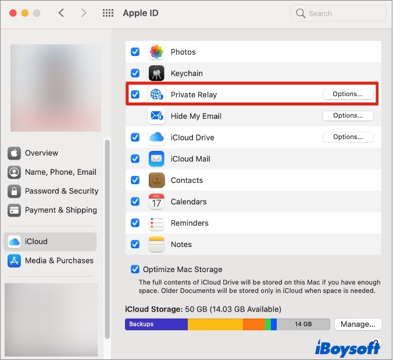
Task: Click the iCloud Drive cloud icon
Action: pos(156,137)
